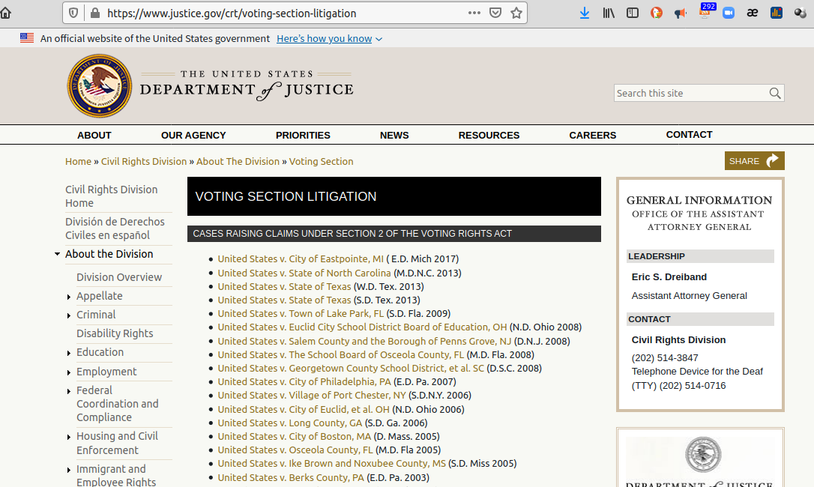814x487 pixels.
Task: Open page actions three-dot menu
Action: [x=474, y=13]
